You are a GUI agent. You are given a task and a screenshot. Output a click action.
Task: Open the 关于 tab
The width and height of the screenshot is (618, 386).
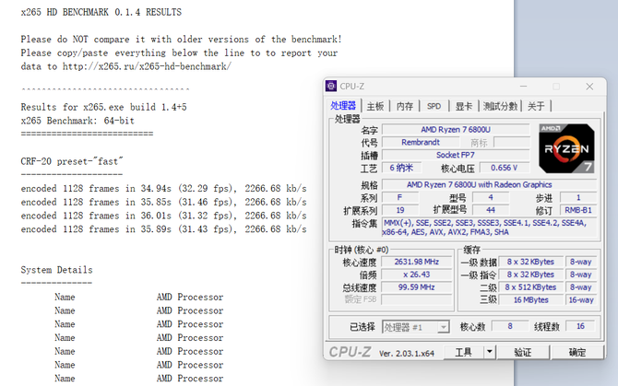(536, 106)
